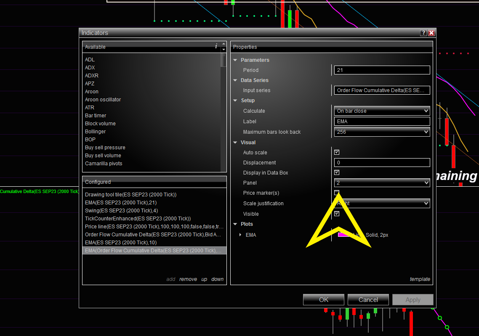Click the down link
Screen dimensions: 479x336
(x=217, y=279)
